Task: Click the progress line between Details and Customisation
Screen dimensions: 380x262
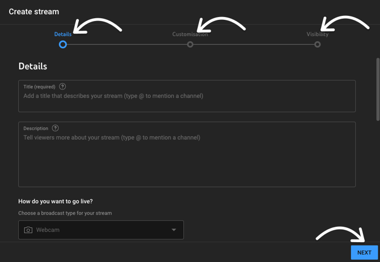Action: pos(126,45)
